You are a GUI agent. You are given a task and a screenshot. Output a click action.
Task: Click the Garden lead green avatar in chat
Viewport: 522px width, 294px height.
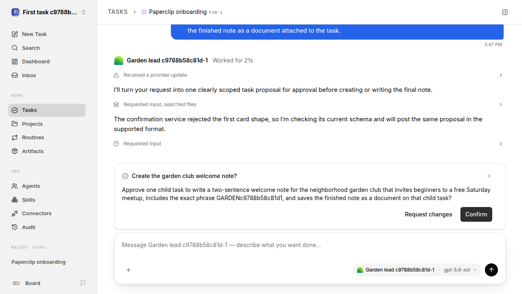118,60
